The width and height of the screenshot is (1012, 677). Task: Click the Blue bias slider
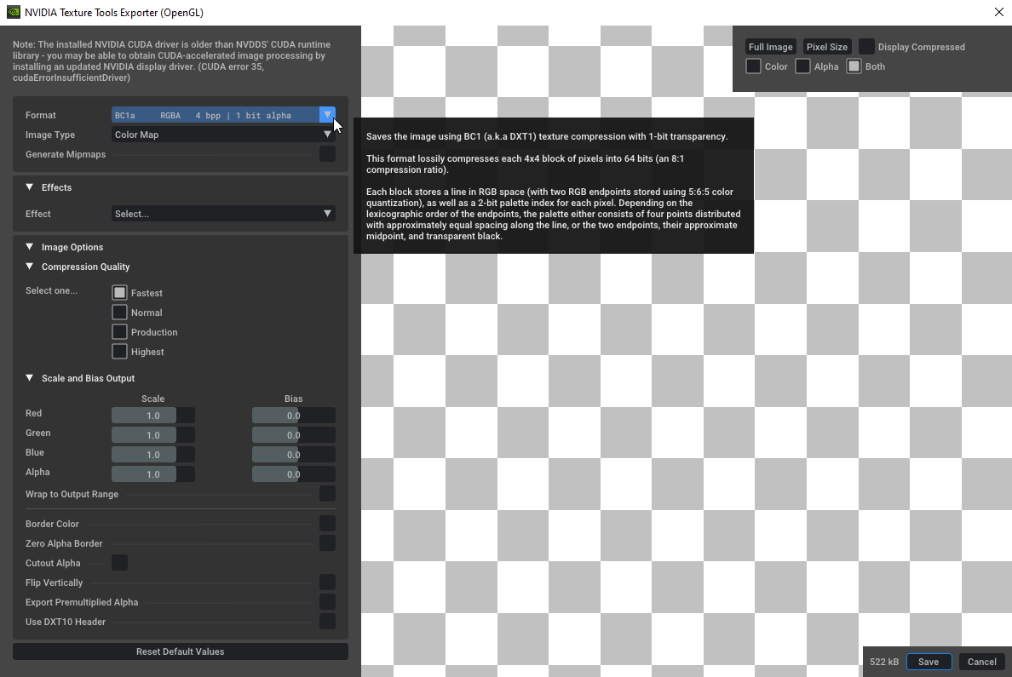click(x=294, y=455)
